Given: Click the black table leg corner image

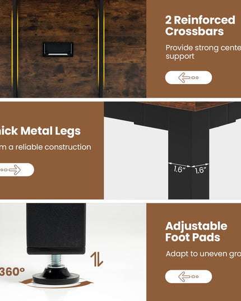Looking at the screenshot, I should [x=172, y=150].
